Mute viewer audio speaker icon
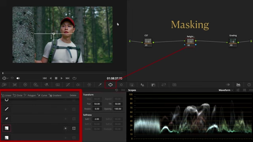 coord(18,78)
